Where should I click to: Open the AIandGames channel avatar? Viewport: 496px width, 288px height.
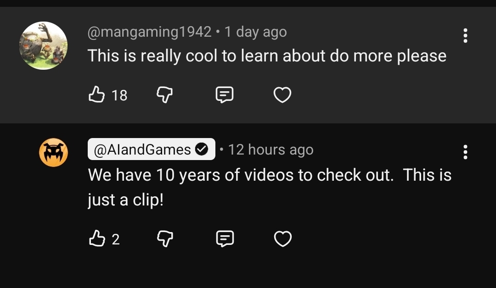[x=53, y=152]
